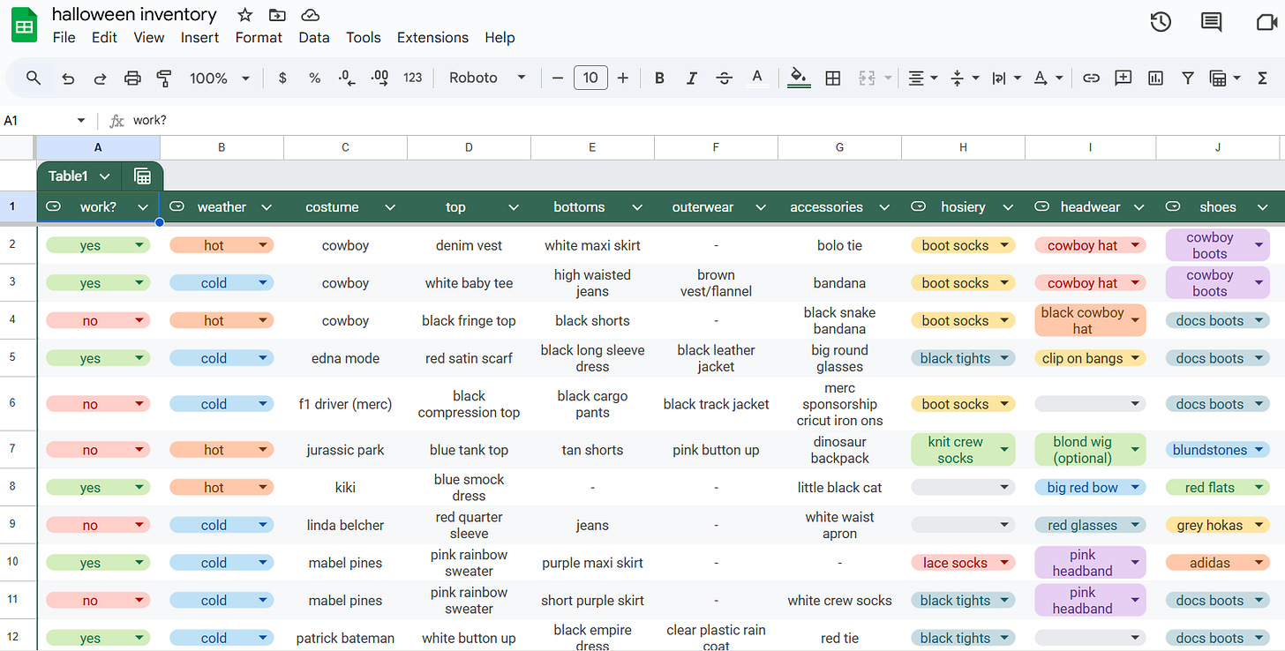The image size is (1285, 651).
Task: Open the horizontal align dropdown
Action: click(x=924, y=78)
